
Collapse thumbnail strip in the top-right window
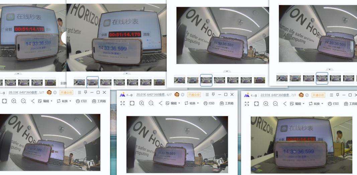point(329,70)
